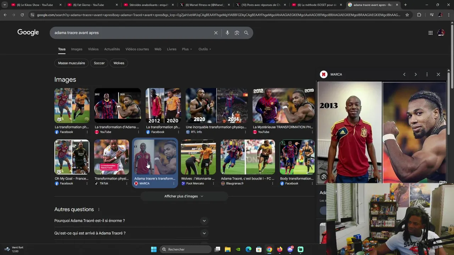Open the Outils dropdown

pyautogui.click(x=205, y=49)
